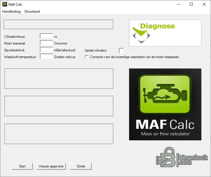Click the Cilinderinhoud label
The image size is (211, 177).
click(14, 37)
